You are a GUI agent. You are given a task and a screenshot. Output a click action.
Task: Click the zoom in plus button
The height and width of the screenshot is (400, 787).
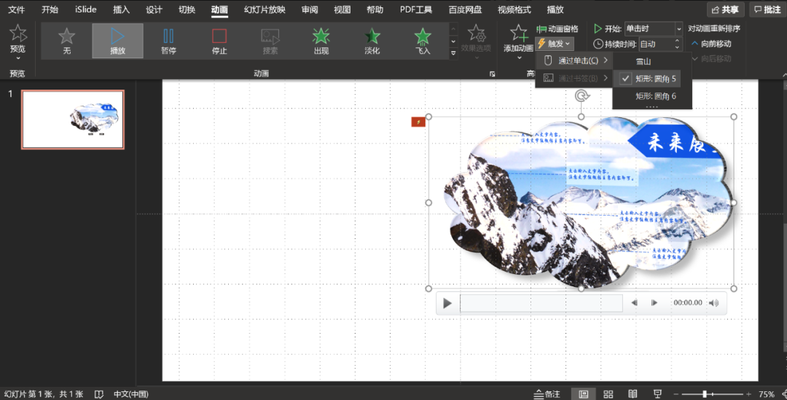(748, 394)
